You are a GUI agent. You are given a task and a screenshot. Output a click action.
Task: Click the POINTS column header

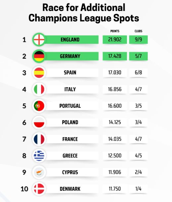click(x=115, y=31)
